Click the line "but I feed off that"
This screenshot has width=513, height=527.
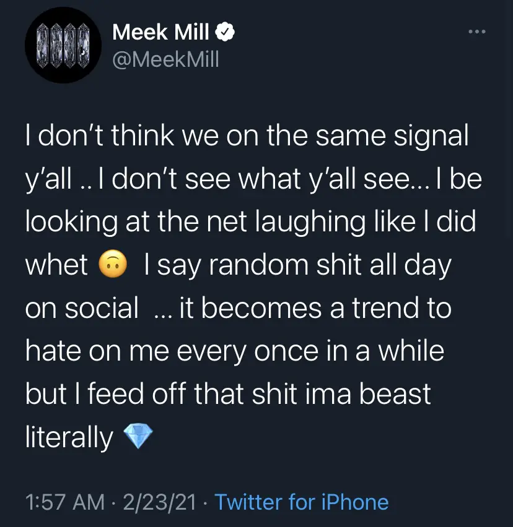(x=227, y=394)
